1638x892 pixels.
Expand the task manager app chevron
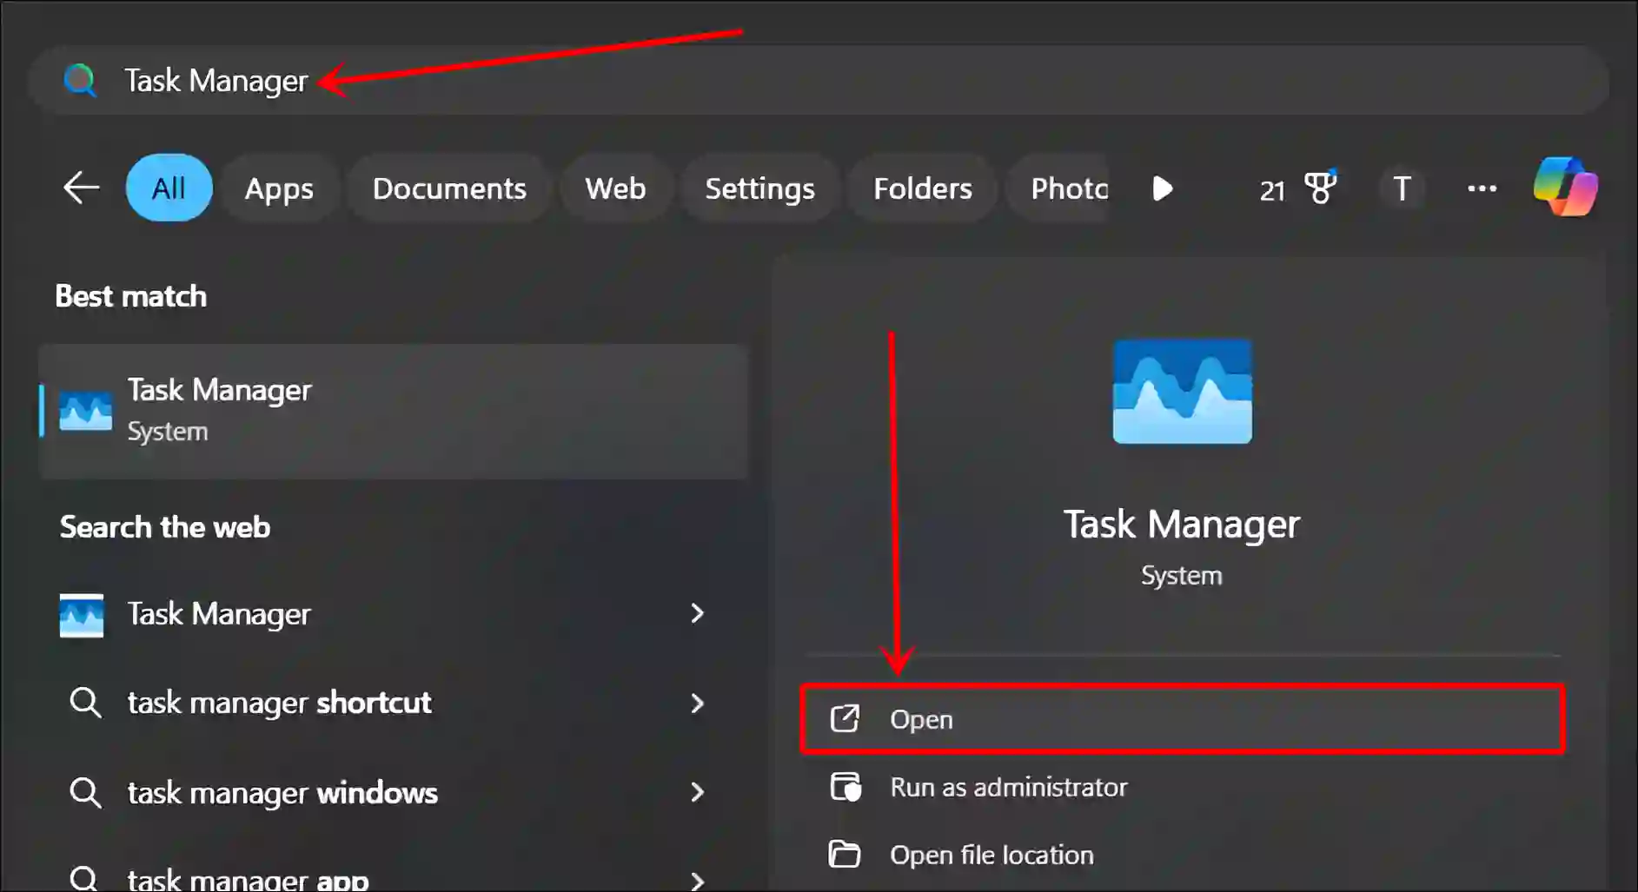[x=697, y=880]
